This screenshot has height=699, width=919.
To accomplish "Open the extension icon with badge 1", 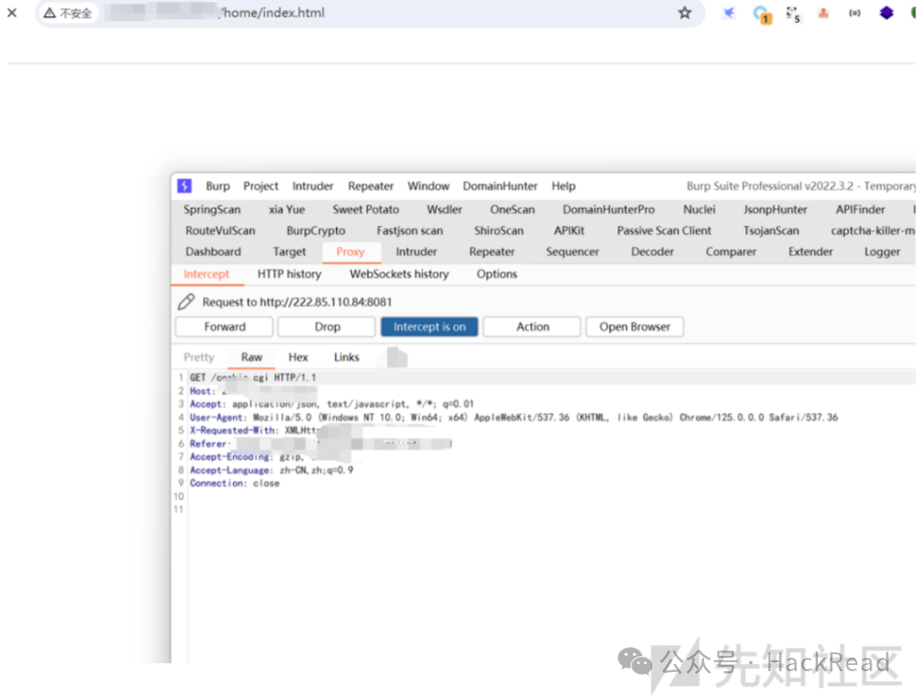I will coord(761,13).
